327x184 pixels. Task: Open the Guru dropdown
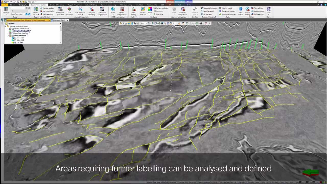tap(269, 11)
